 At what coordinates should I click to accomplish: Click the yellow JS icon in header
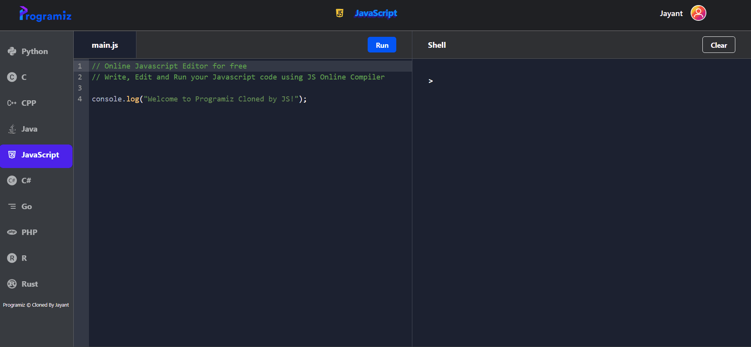point(340,13)
